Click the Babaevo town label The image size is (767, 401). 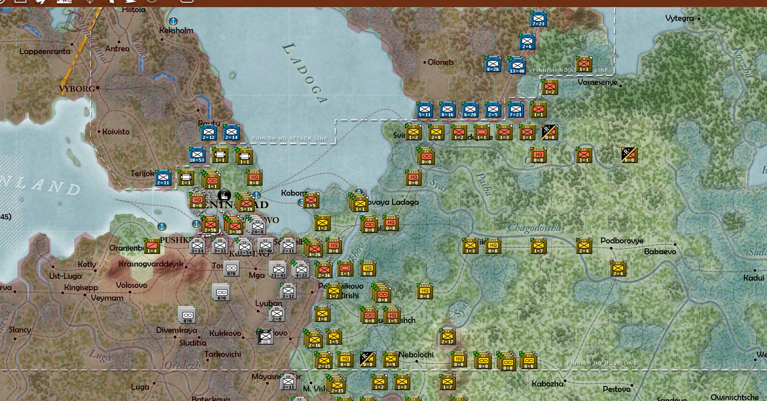[x=660, y=252]
